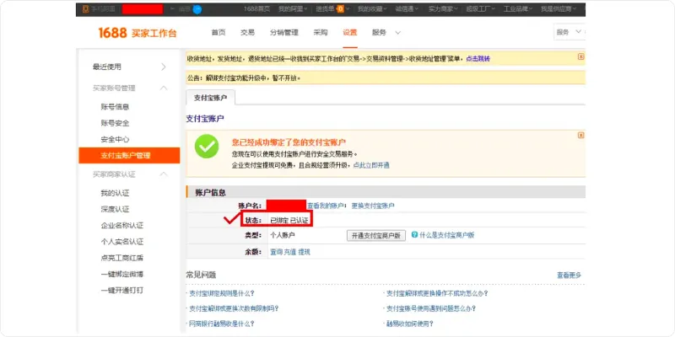The height and width of the screenshot is (337, 675).
Task: Open 一键开通钉钉 in sidebar
Action: point(121,291)
